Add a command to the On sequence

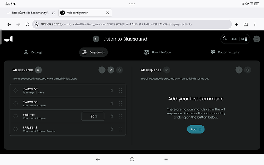coord(102,70)
